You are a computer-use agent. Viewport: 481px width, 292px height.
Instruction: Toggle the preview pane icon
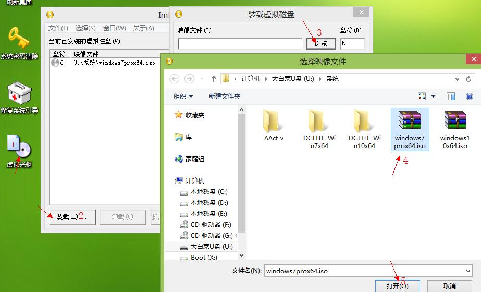click(451, 96)
